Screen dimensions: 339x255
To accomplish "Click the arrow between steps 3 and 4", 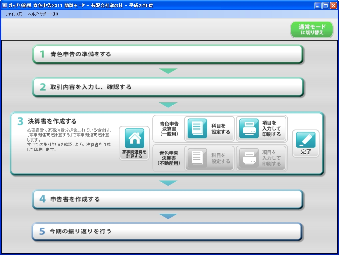I will click(x=168, y=183).
